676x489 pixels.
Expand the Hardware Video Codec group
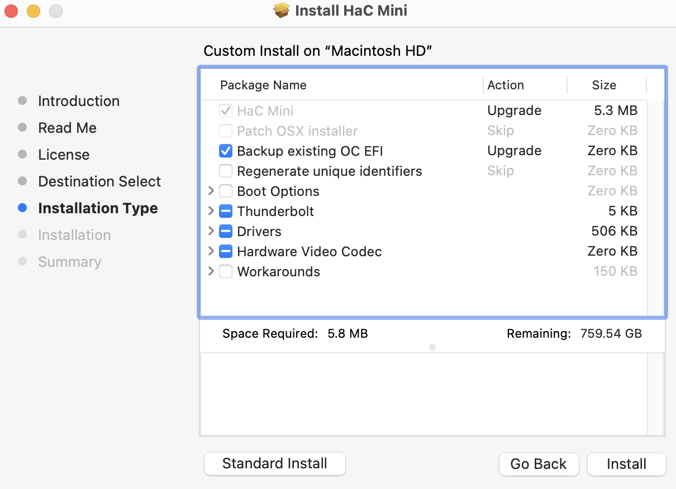[x=211, y=251]
